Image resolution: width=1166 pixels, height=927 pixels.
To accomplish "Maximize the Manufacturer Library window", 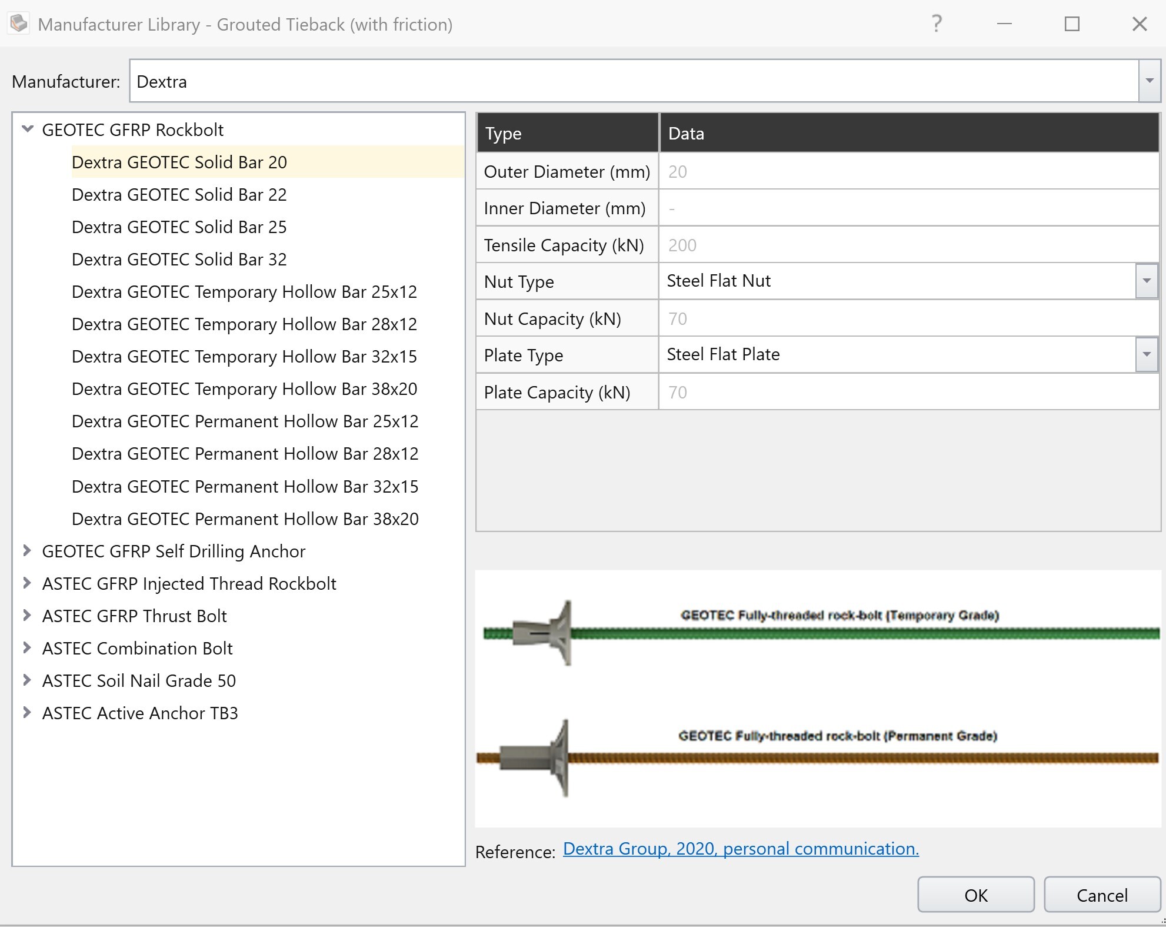I will [1072, 24].
